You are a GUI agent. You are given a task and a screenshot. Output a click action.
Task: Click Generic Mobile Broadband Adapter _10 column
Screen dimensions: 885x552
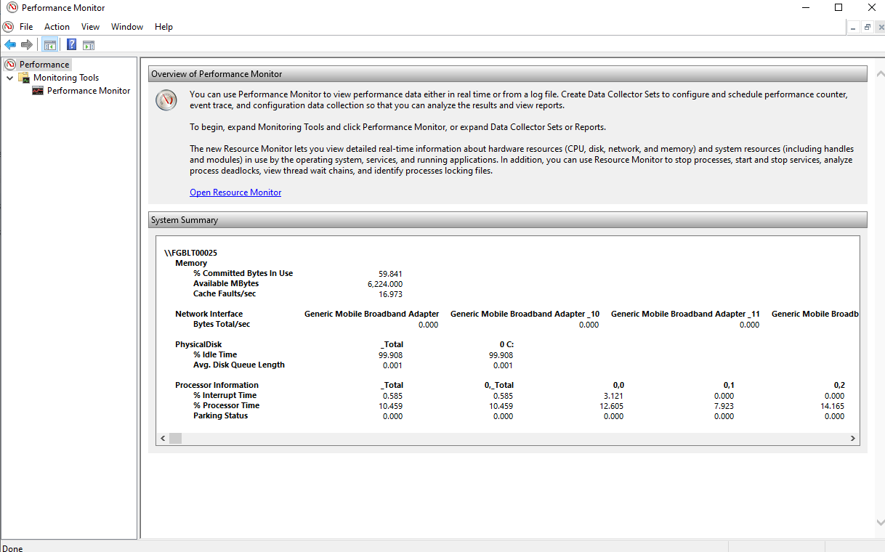tap(525, 314)
